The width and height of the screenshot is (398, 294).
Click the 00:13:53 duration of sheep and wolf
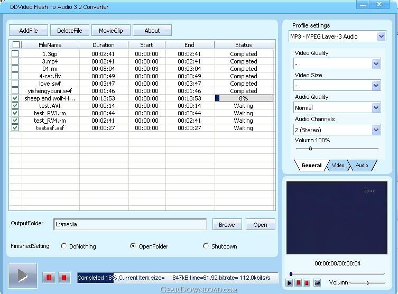103,98
